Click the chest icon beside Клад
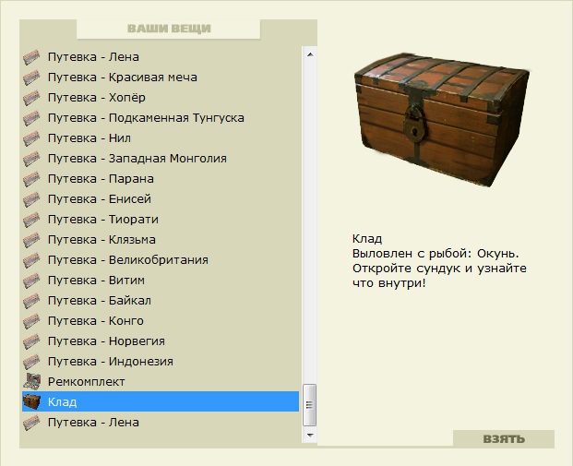Screen dimensions: 573x466 pyautogui.click(x=31, y=401)
